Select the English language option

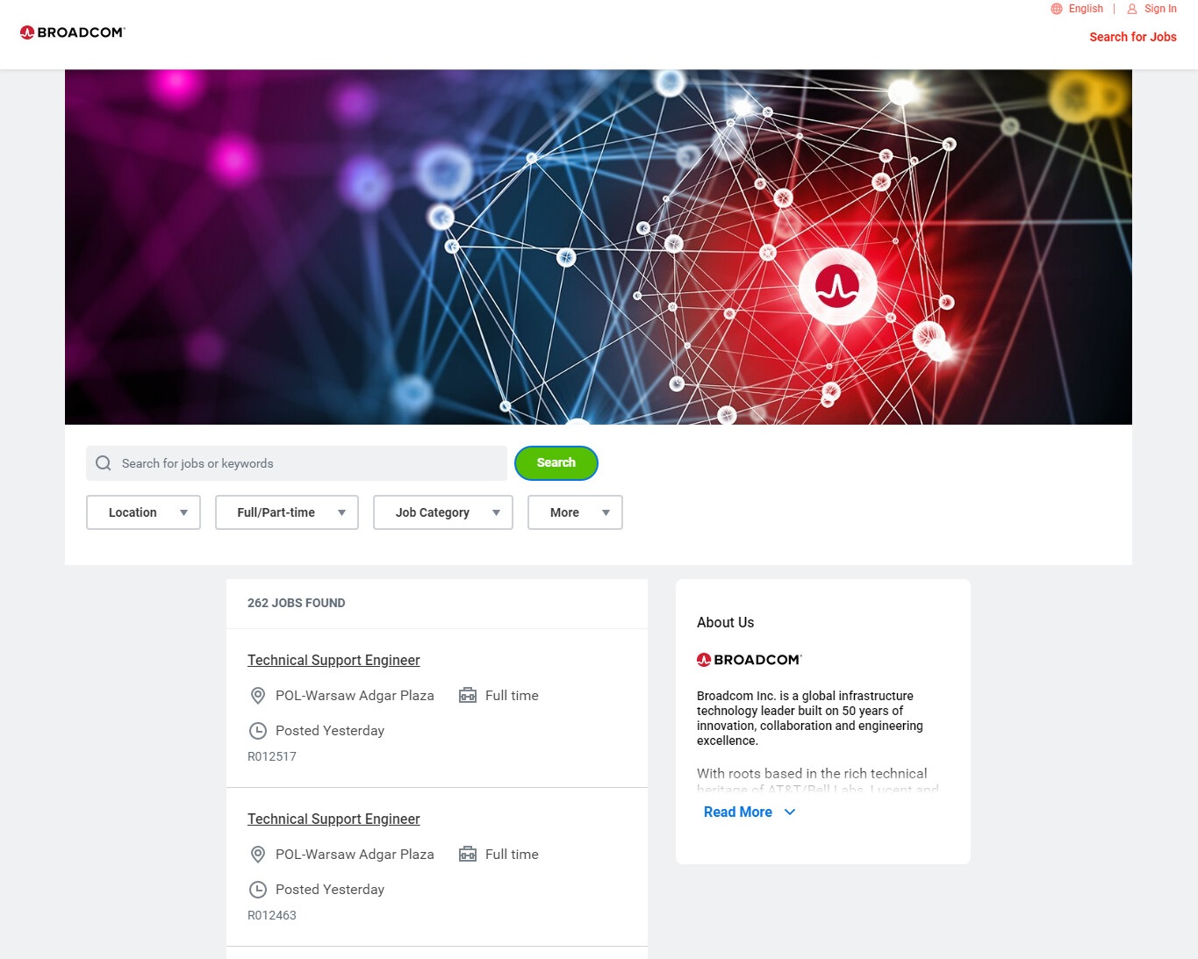click(x=1086, y=9)
